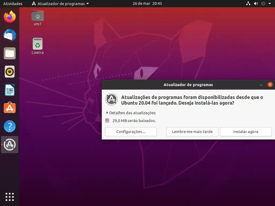Click the volume speaker icon
The height and width of the screenshot is (206, 275).
[256, 3]
